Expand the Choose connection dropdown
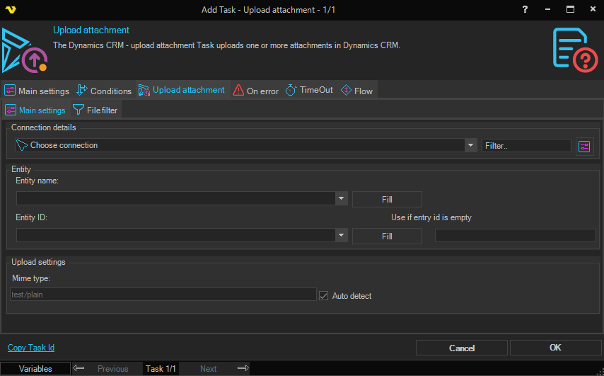 (470, 145)
